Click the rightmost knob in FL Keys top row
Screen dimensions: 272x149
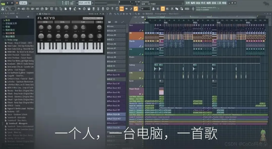pyautogui.click(x=99, y=27)
